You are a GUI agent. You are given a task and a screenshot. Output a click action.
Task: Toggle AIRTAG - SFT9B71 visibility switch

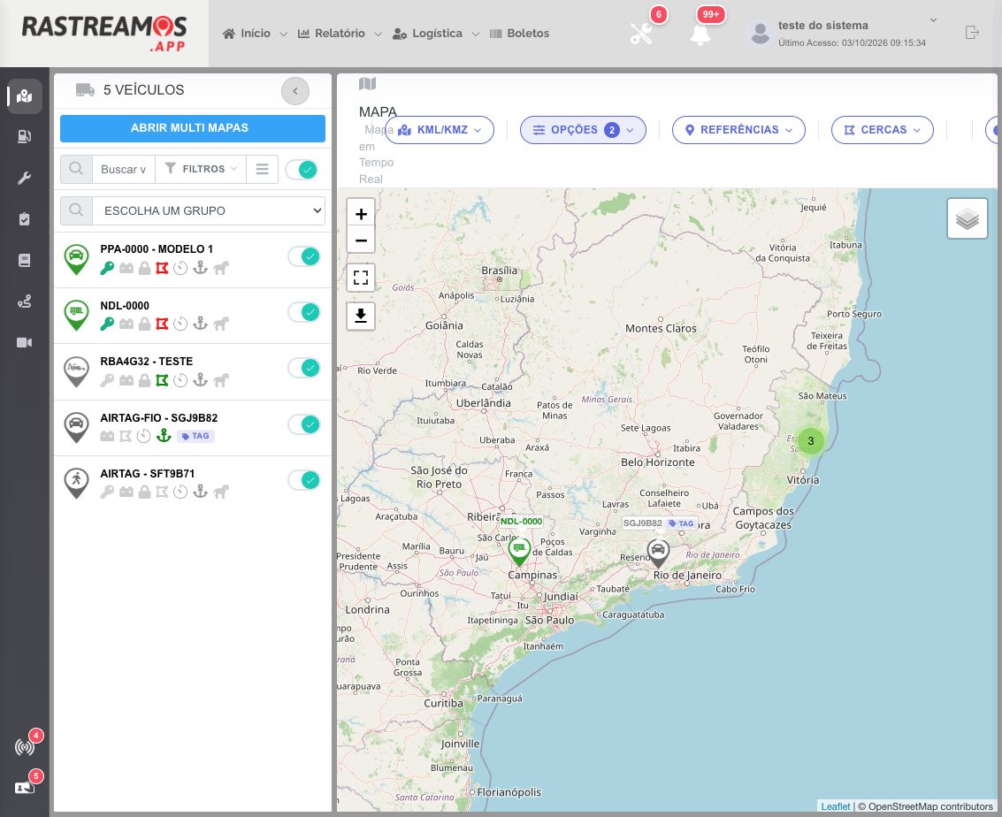coord(303,480)
